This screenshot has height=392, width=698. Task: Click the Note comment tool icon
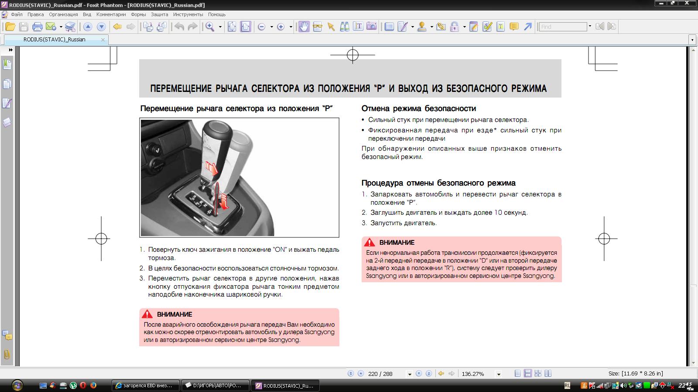click(x=514, y=27)
